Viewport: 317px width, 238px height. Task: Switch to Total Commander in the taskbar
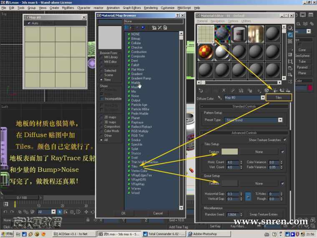pyautogui.click(x=164, y=234)
